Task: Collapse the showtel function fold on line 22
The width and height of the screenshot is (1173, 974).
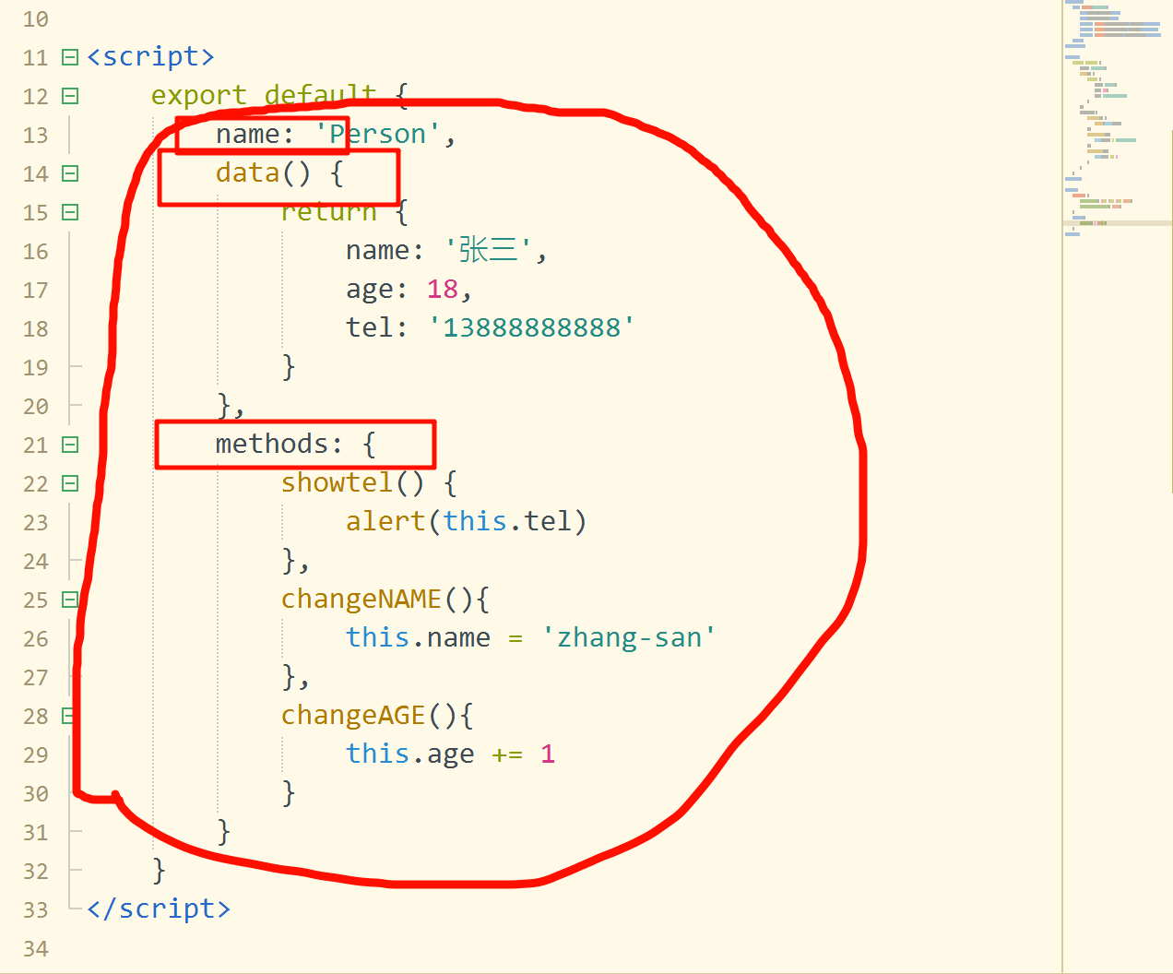Action: point(70,483)
